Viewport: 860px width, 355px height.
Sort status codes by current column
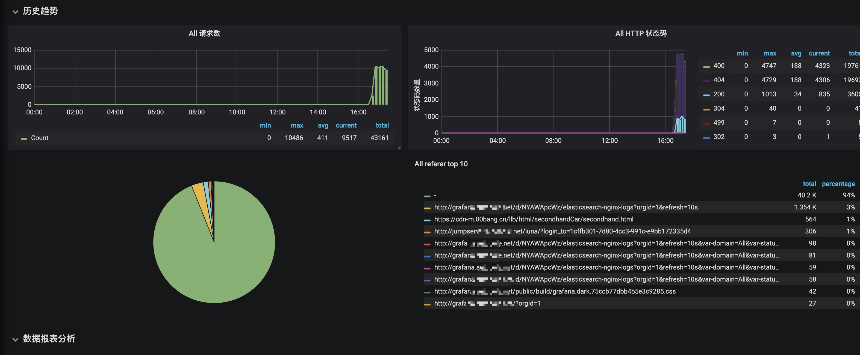pos(819,53)
